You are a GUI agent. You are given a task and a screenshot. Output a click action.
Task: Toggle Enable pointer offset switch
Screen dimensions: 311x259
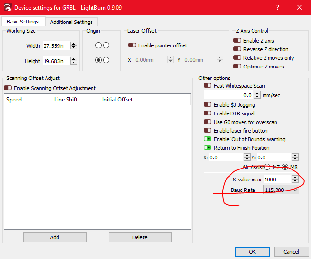coord(132,45)
